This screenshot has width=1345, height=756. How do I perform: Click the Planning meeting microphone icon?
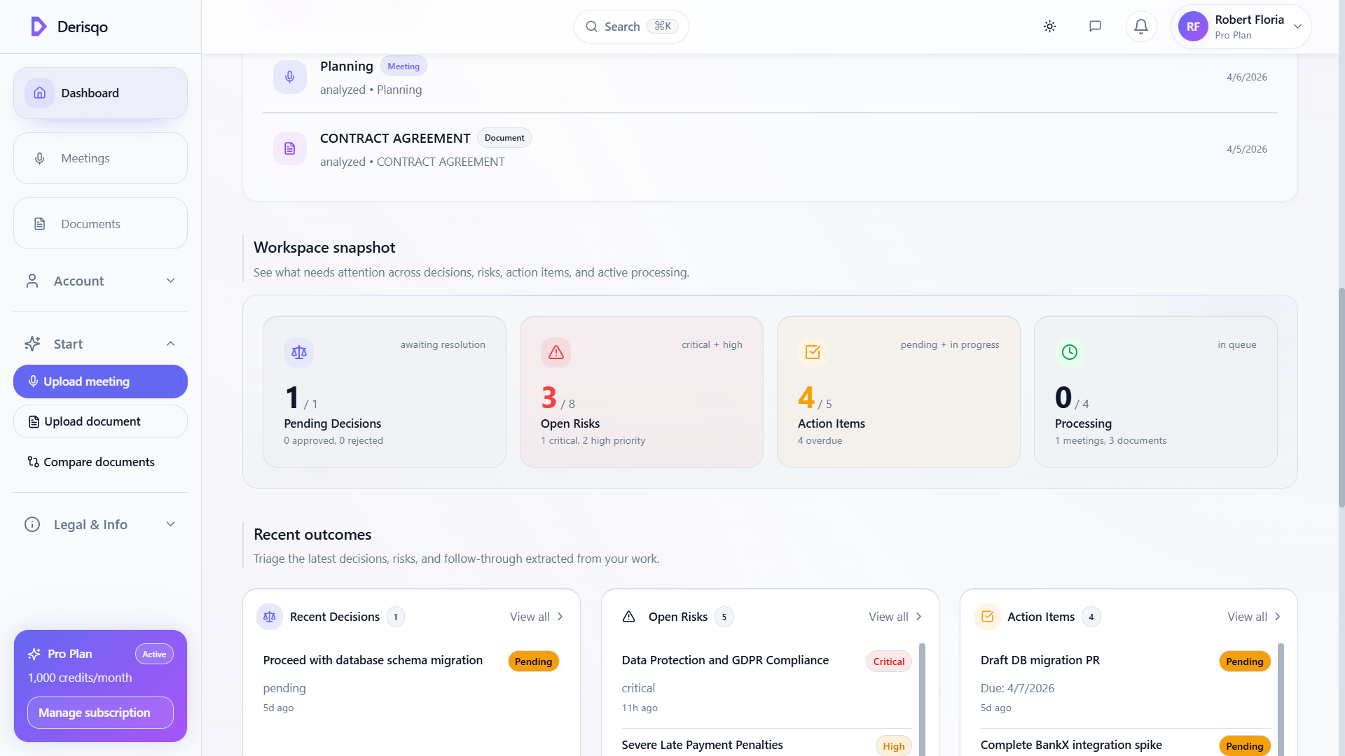pyautogui.click(x=290, y=77)
